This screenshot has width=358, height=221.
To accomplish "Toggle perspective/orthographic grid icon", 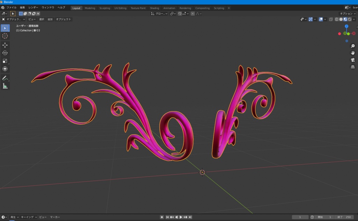I will pos(353,67).
